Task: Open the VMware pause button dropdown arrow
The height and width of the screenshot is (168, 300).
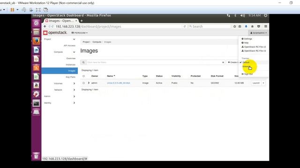Action: [x=17, y=10]
